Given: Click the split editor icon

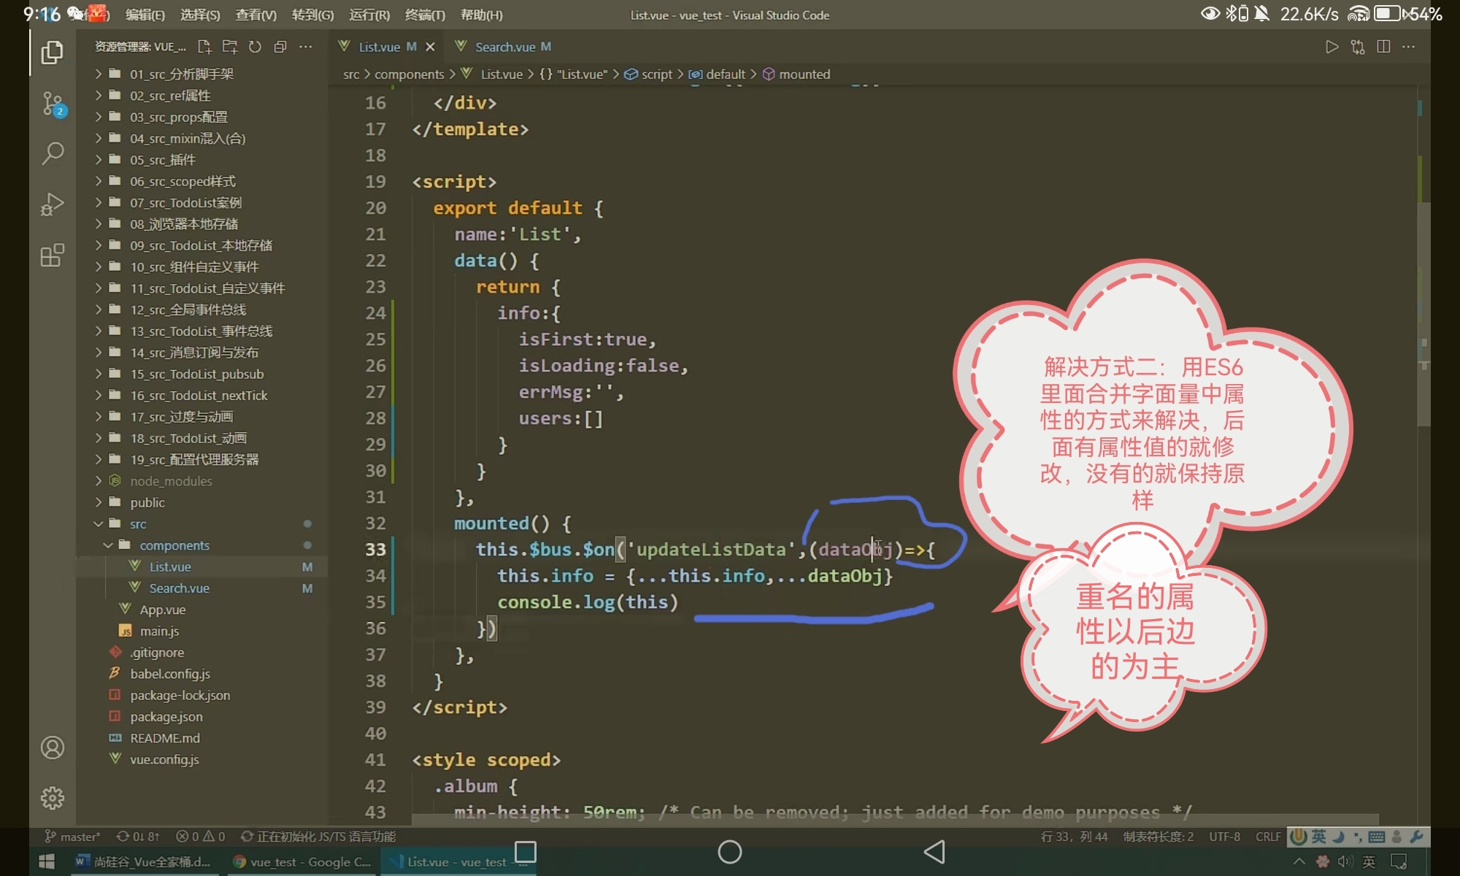Looking at the screenshot, I should click(x=1383, y=47).
